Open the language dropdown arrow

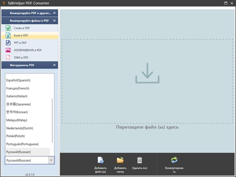coord(51,160)
